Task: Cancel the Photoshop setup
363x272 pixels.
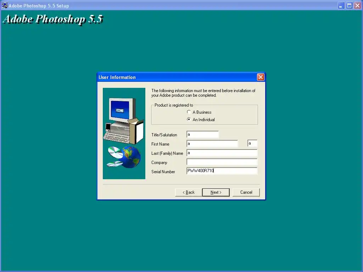Action: (x=246, y=192)
